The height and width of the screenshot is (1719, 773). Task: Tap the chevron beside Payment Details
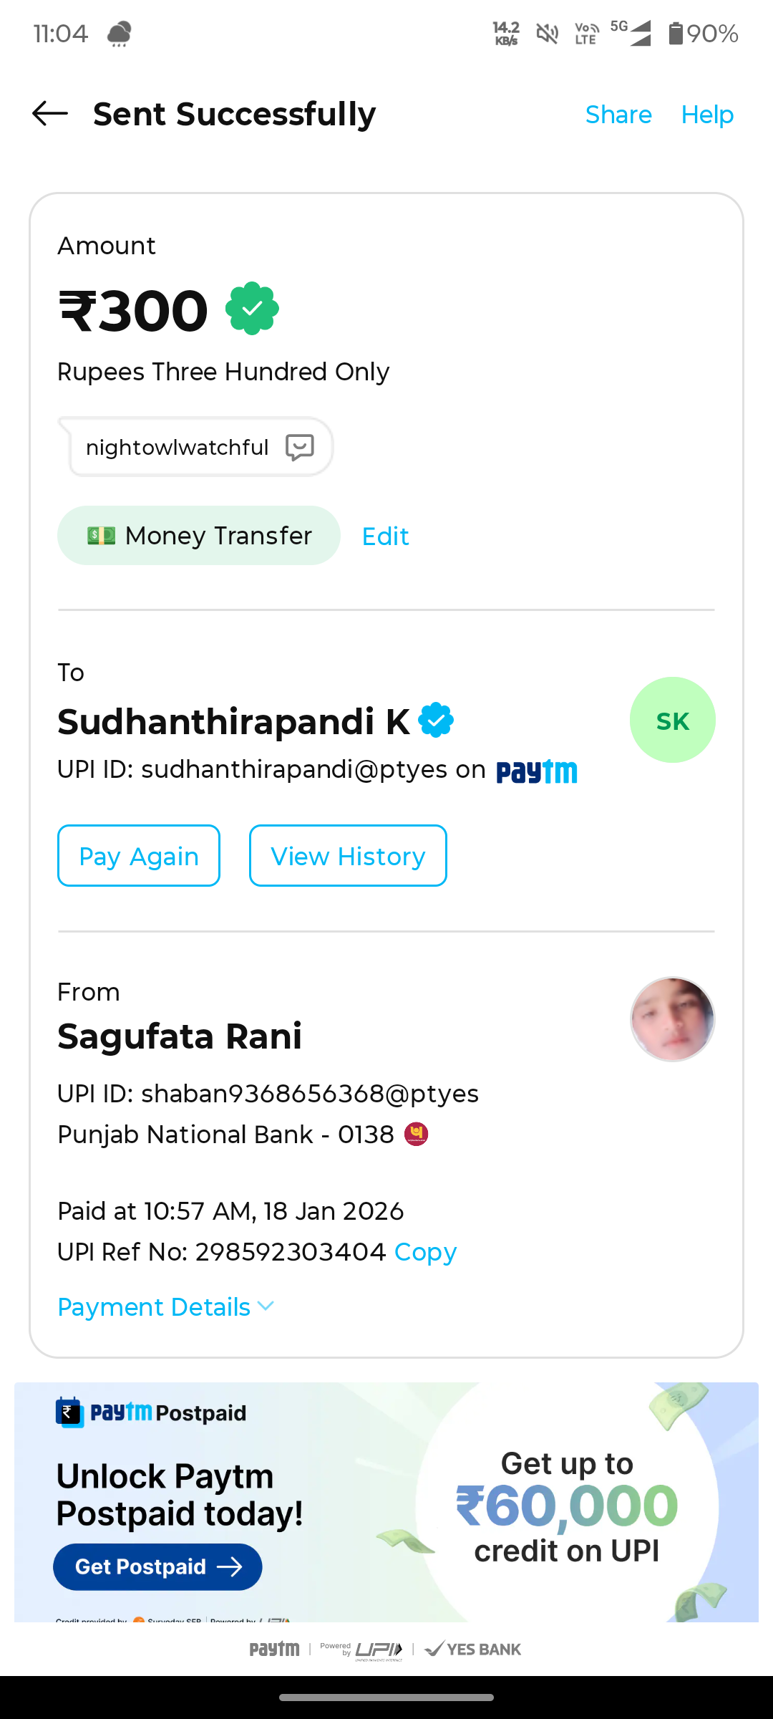point(266,1306)
